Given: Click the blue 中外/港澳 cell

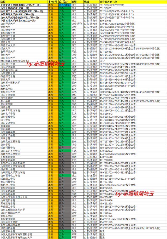Looking at the screenshot, I should 65,5.
